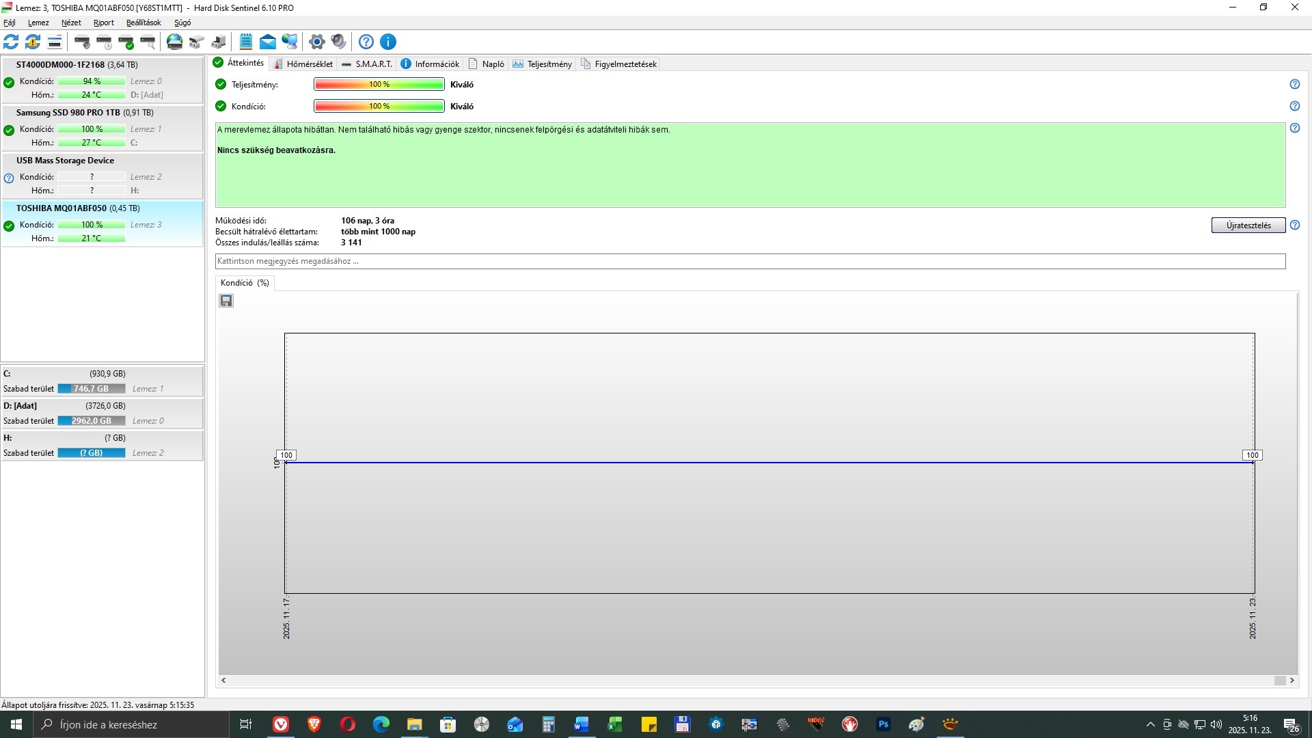Click help icon beside Teljesítmény bar
Screen dimensions: 1312x738
click(x=1294, y=85)
